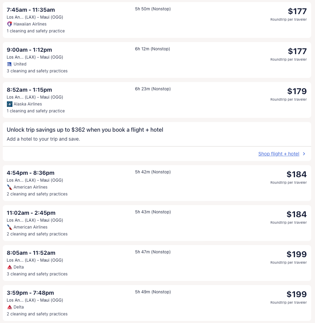The width and height of the screenshot is (315, 323).
Task: Click the $179 price on Alaska flight
Action: click(297, 91)
